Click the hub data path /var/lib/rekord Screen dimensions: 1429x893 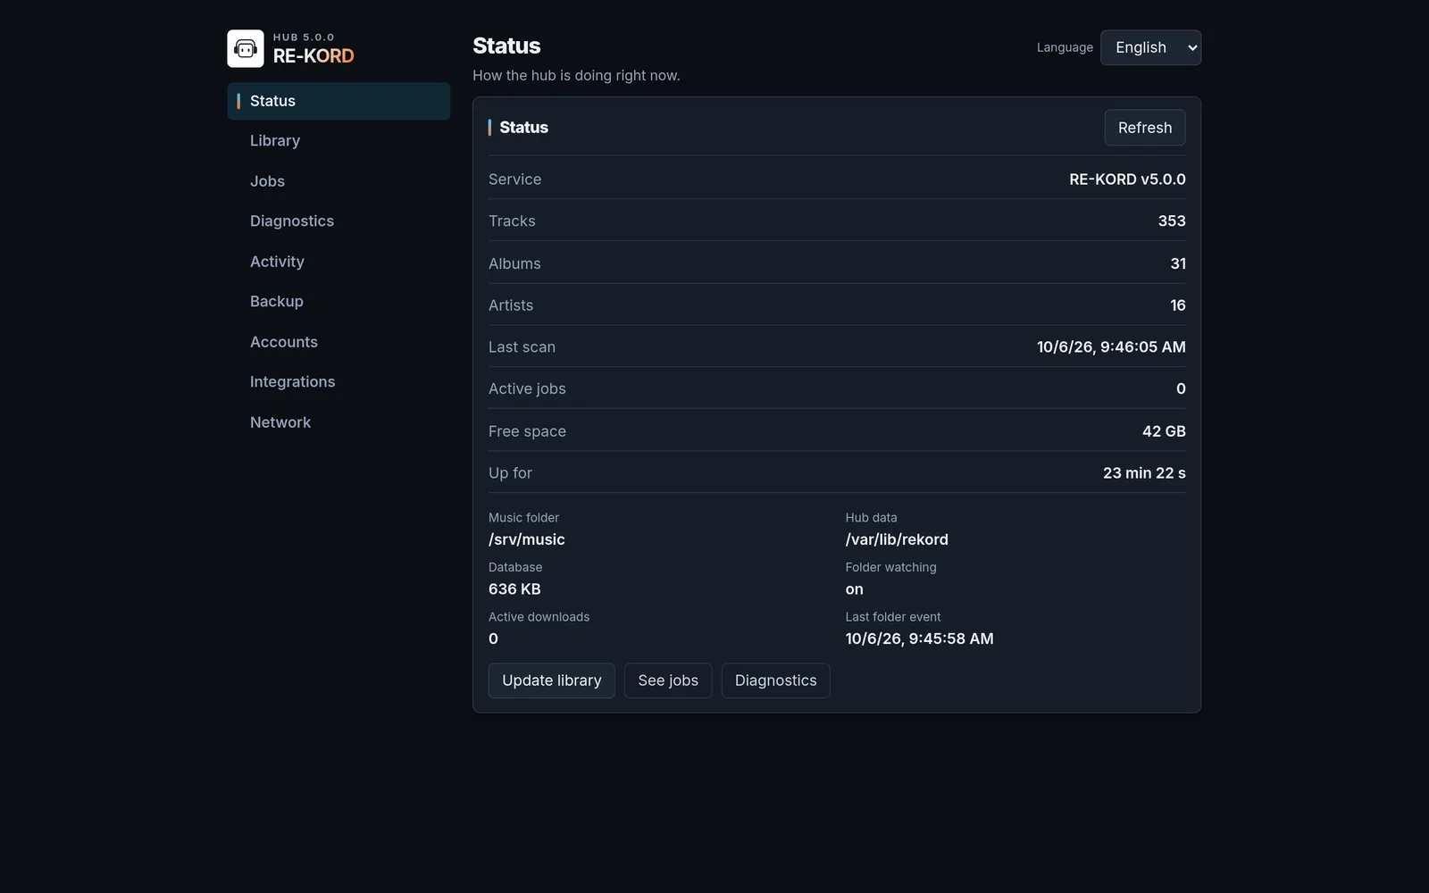click(x=897, y=539)
